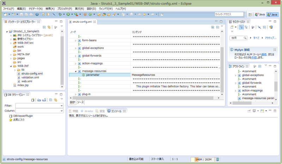The height and width of the screenshot is (164, 282).
Task: Click Open Console icon in Console toolbar
Action: coord(262,111)
